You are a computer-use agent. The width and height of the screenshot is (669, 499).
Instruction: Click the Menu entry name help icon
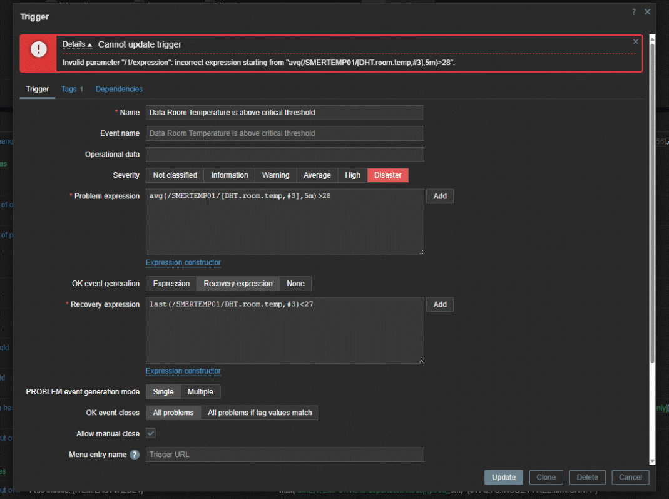[135, 455]
